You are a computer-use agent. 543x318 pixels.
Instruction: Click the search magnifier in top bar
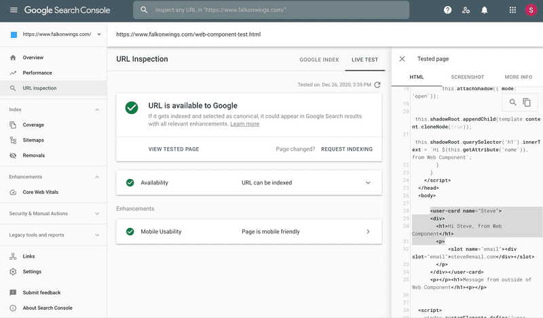[144, 10]
